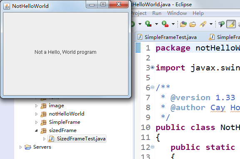The height and width of the screenshot is (159, 240).
Task: Click the Java cup icon in NotHelloWorld title bar
Action: click(x=7, y=6)
